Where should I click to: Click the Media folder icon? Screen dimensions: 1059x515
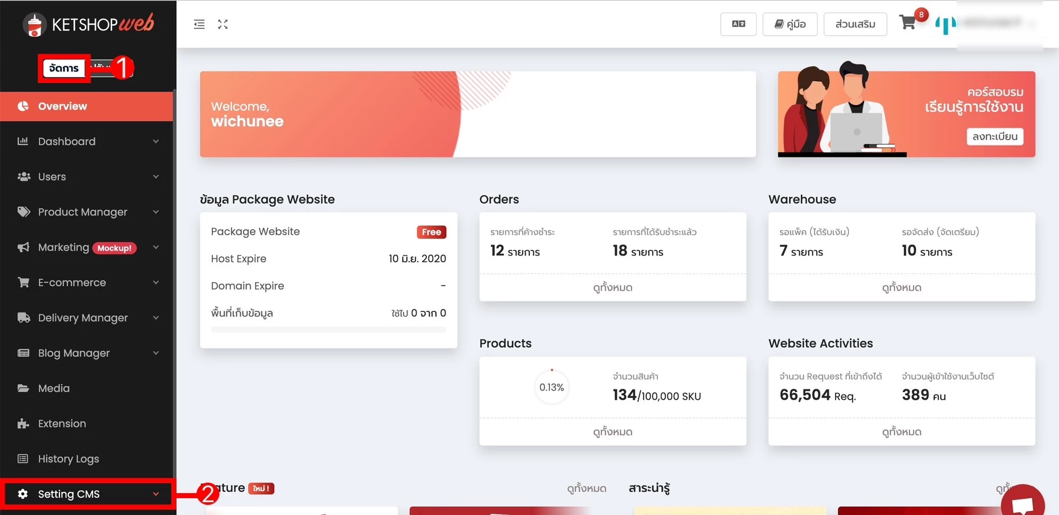tap(23, 388)
